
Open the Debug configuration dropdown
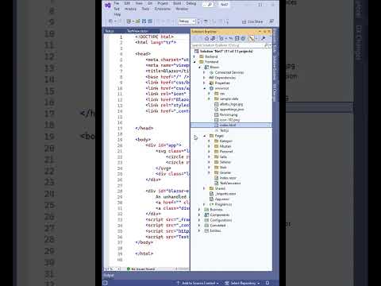pos(187,21)
